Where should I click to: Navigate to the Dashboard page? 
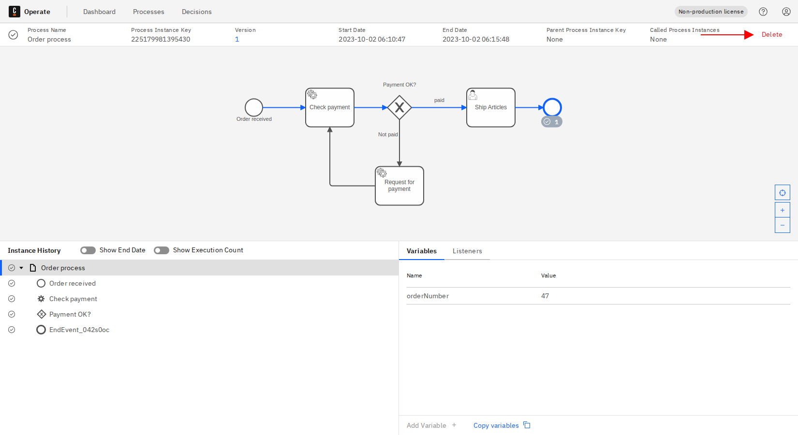pos(99,11)
